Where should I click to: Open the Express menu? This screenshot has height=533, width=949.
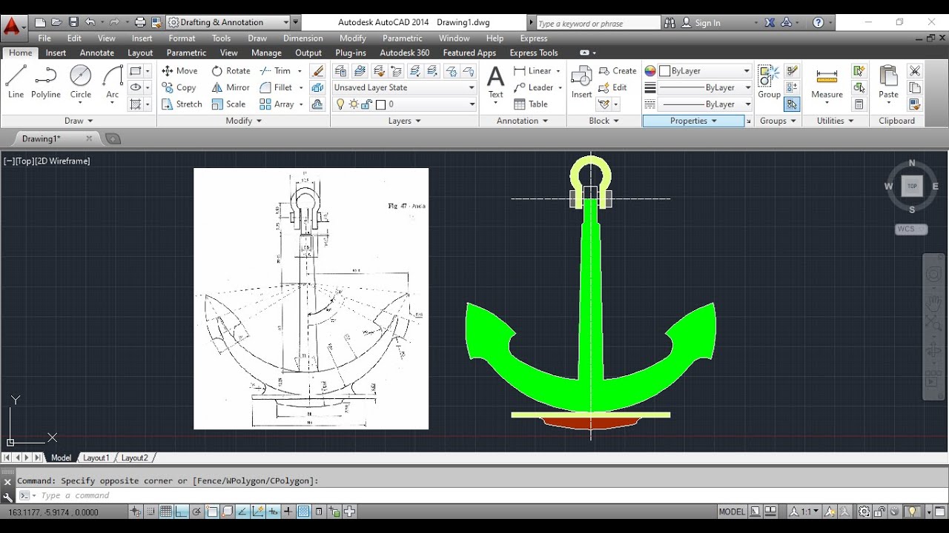coord(534,38)
